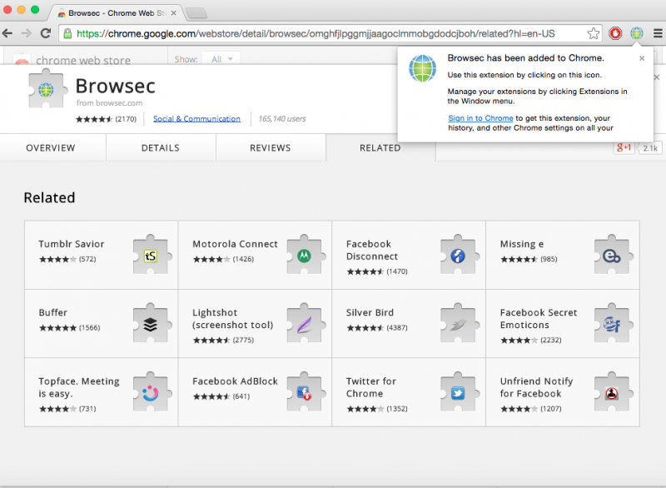Click the browser forward arrow
The image size is (666, 488).
tap(27, 33)
